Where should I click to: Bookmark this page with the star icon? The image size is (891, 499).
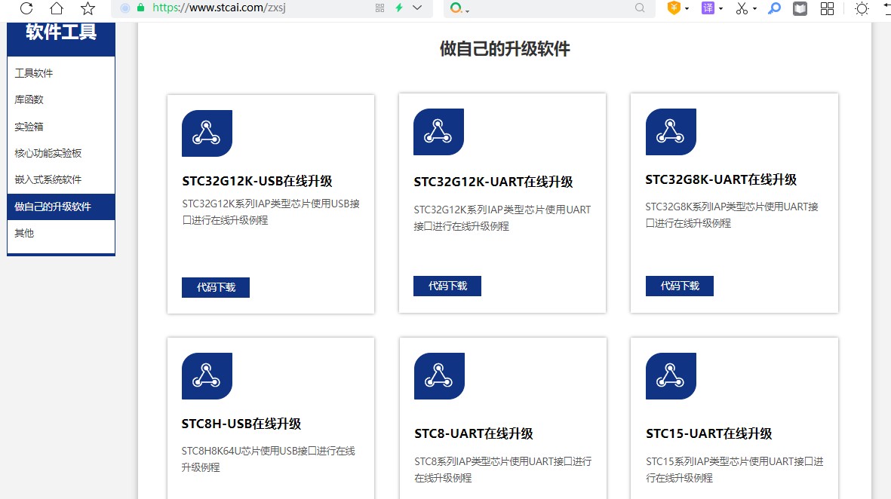tap(88, 8)
